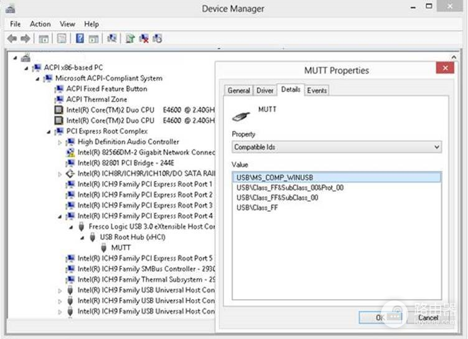The image size is (468, 339).
Task: Open the Help question-mark toolbar icon
Action: pos(80,38)
